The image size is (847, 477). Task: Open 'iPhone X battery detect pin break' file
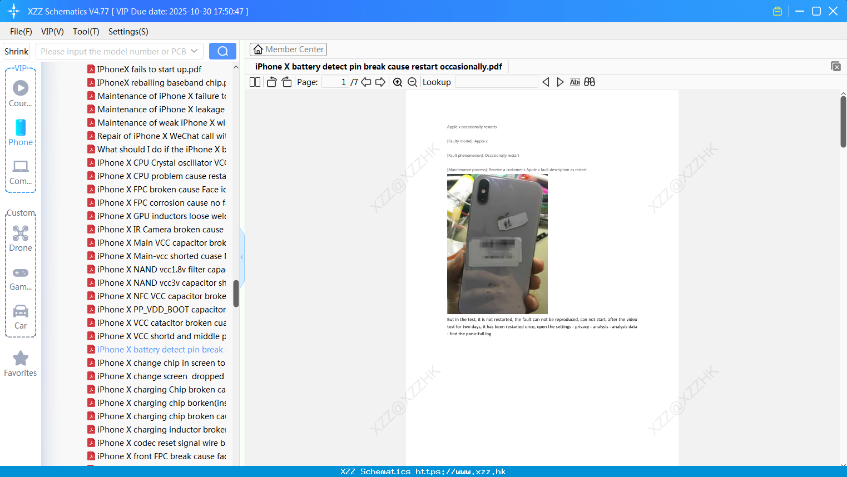click(156, 350)
